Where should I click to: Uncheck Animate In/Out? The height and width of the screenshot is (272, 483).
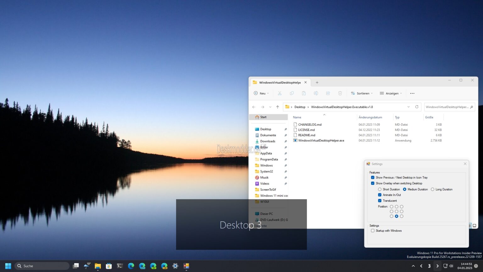380,195
